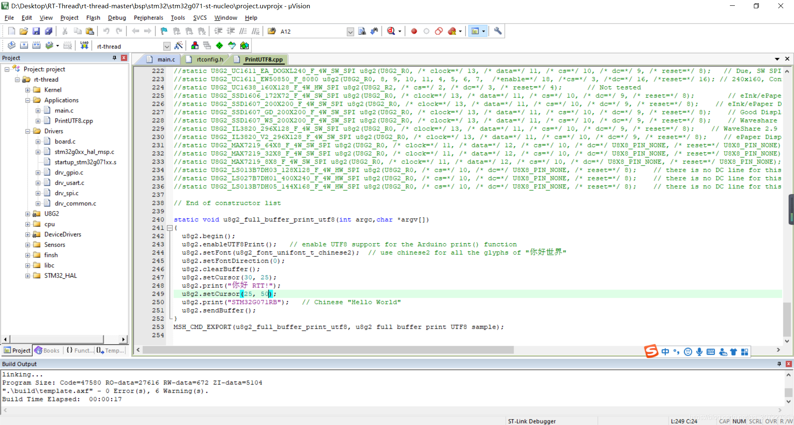The image size is (794, 425).
Task: Click the Navigate Backwards arrow
Action: coord(135,31)
